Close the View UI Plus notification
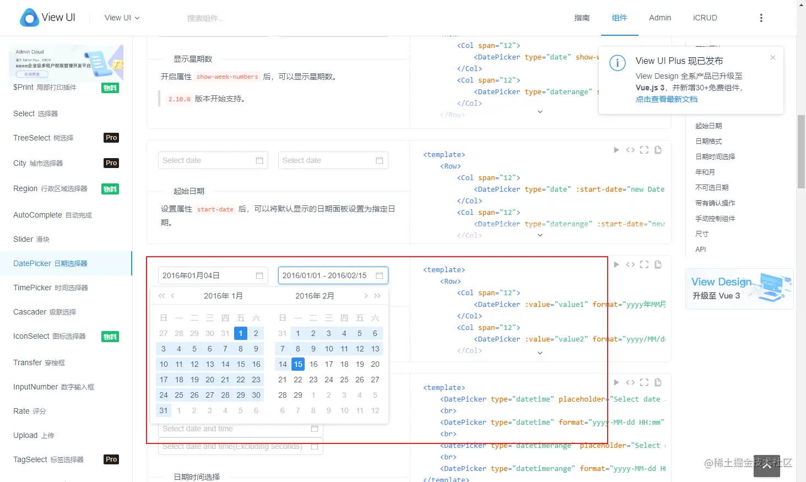This screenshot has height=482, width=806. click(773, 57)
